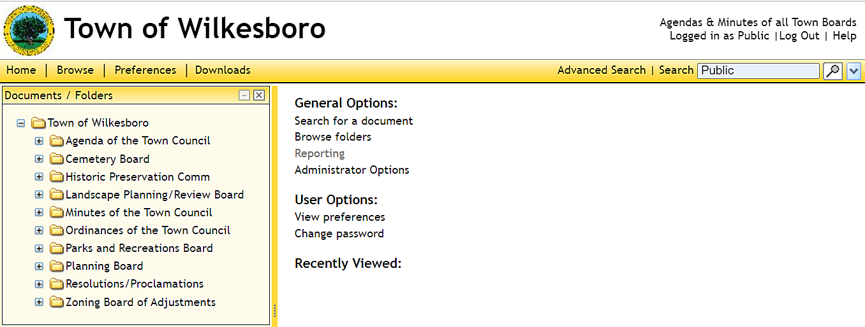Close the Documents / Folders panel

click(258, 95)
